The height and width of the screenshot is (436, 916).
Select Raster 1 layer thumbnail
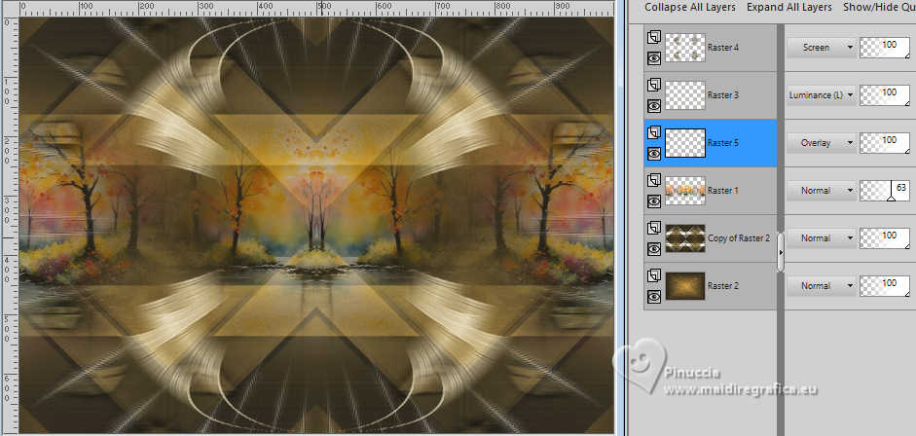pyautogui.click(x=684, y=191)
